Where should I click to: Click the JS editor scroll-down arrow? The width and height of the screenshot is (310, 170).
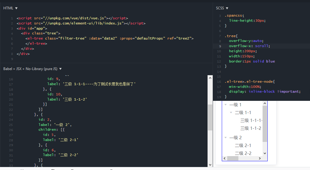click(210, 165)
